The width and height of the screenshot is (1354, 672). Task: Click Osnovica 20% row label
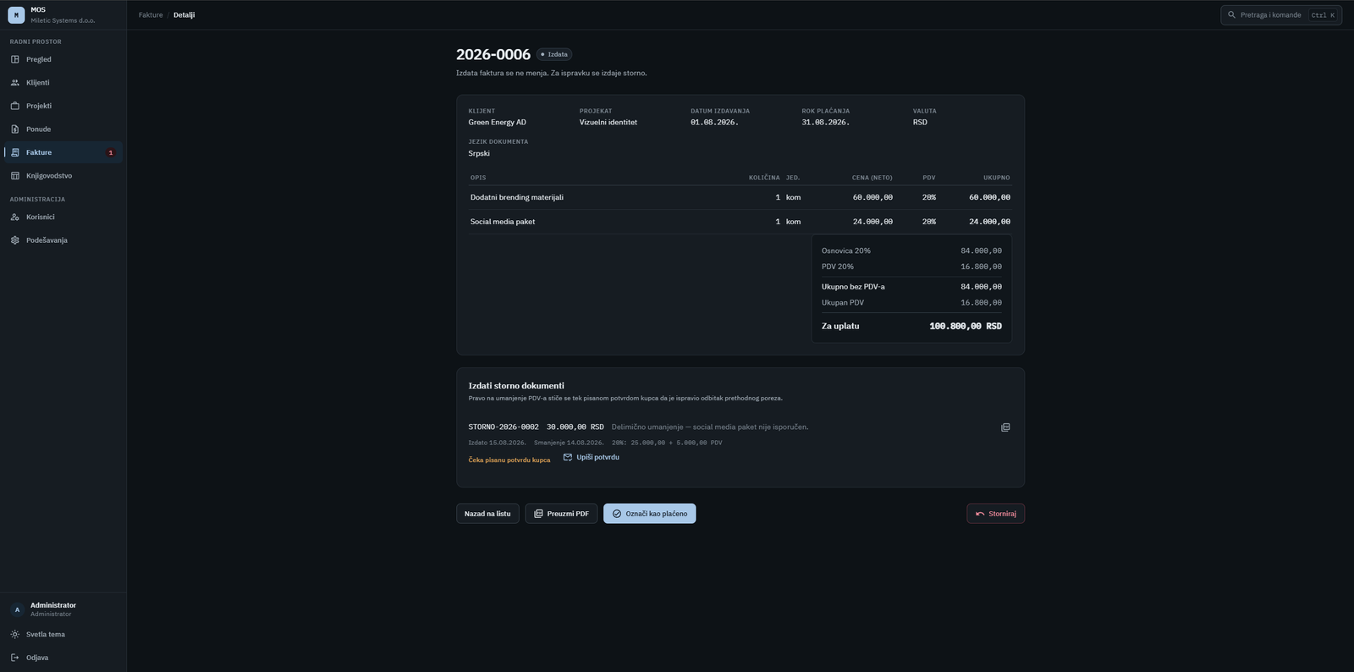click(x=846, y=251)
